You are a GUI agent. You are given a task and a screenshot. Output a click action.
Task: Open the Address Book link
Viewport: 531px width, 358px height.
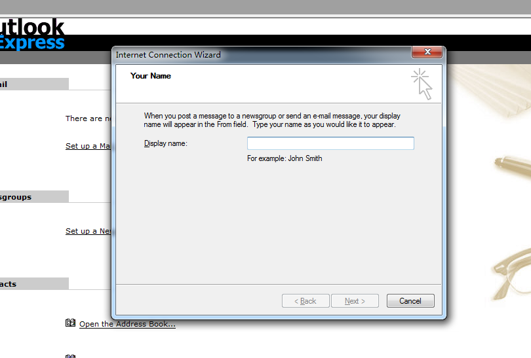[x=127, y=324]
